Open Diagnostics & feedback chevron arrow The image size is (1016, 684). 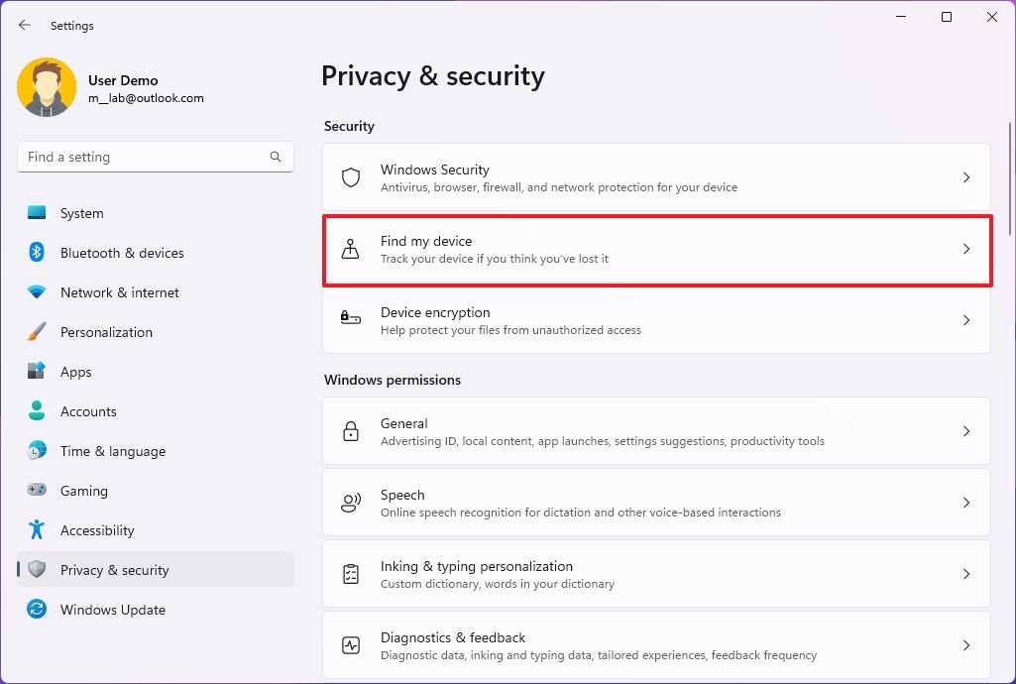pos(966,645)
